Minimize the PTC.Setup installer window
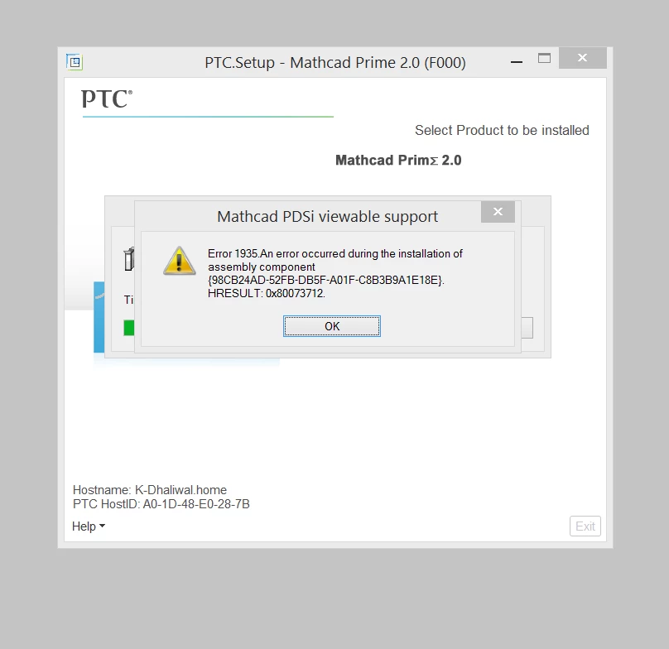The width and height of the screenshot is (669, 649). (517, 62)
